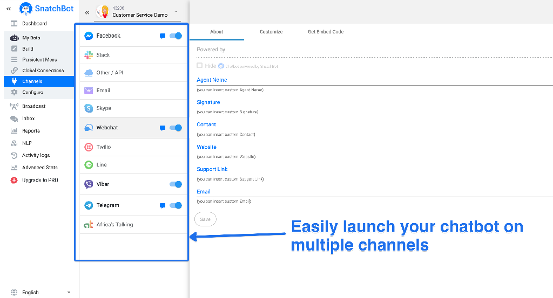Click the Website field label
Image resolution: width=553 pixels, height=298 pixels.
tap(207, 147)
